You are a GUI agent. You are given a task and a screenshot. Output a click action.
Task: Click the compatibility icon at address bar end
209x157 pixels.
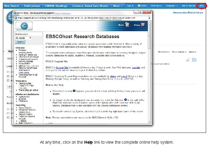pos(149,18)
